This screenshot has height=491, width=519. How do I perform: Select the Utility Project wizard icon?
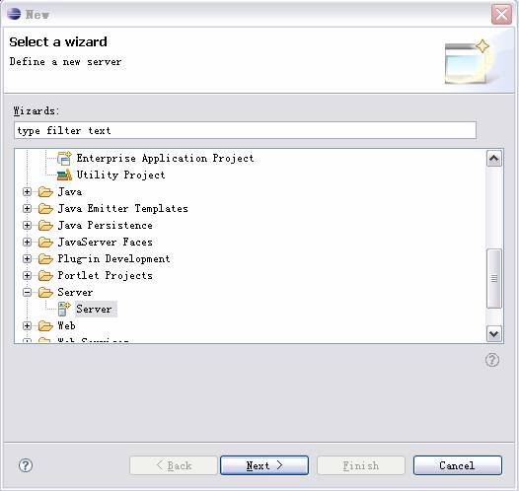(64, 175)
